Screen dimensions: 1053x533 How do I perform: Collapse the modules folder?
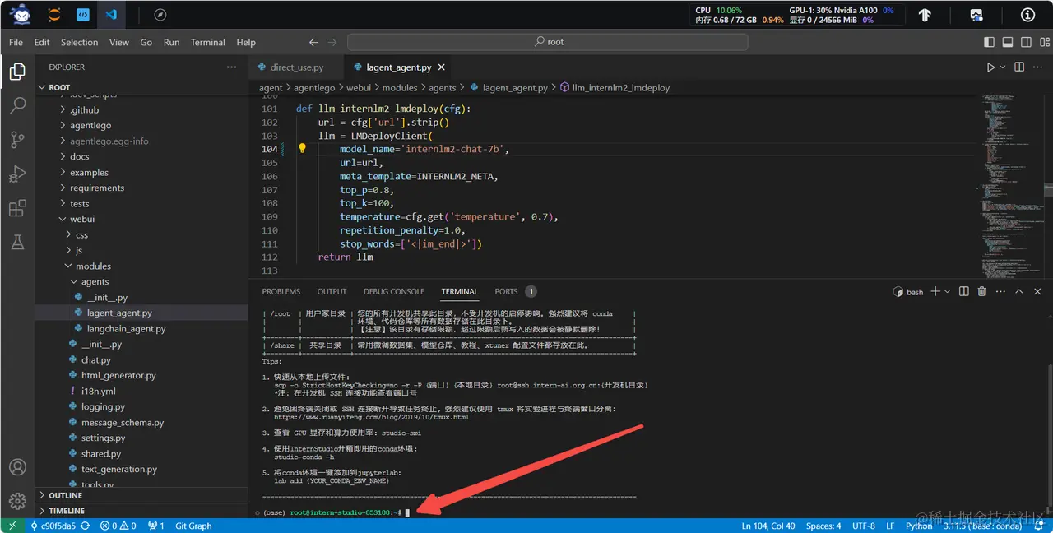[x=141, y=266]
